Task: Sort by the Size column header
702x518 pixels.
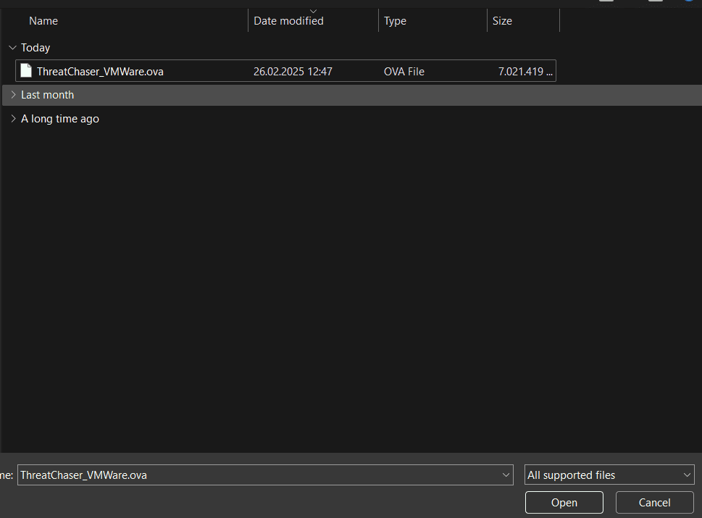Action: coord(502,21)
